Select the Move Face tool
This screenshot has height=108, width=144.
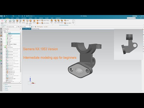[x=55, y=21]
